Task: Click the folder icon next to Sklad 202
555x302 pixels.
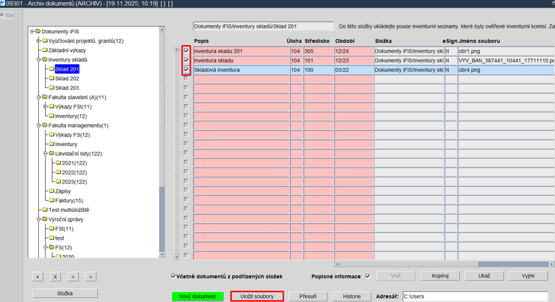Action: point(51,78)
